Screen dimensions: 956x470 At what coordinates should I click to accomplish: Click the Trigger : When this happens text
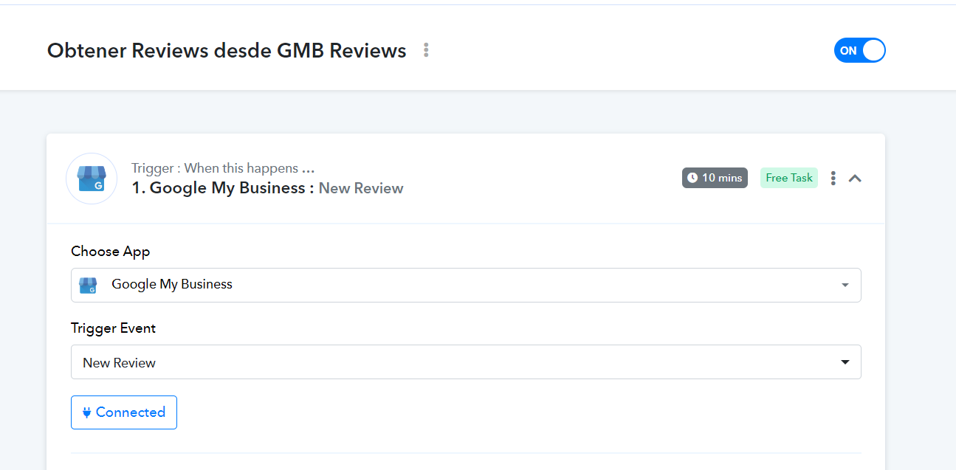pyautogui.click(x=223, y=168)
